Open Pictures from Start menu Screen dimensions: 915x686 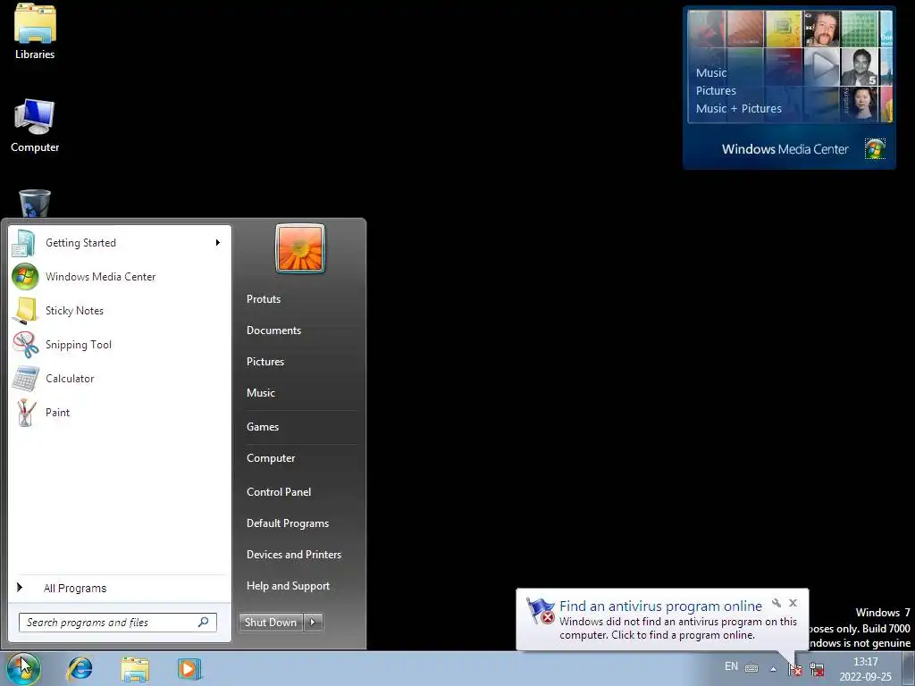[265, 363]
